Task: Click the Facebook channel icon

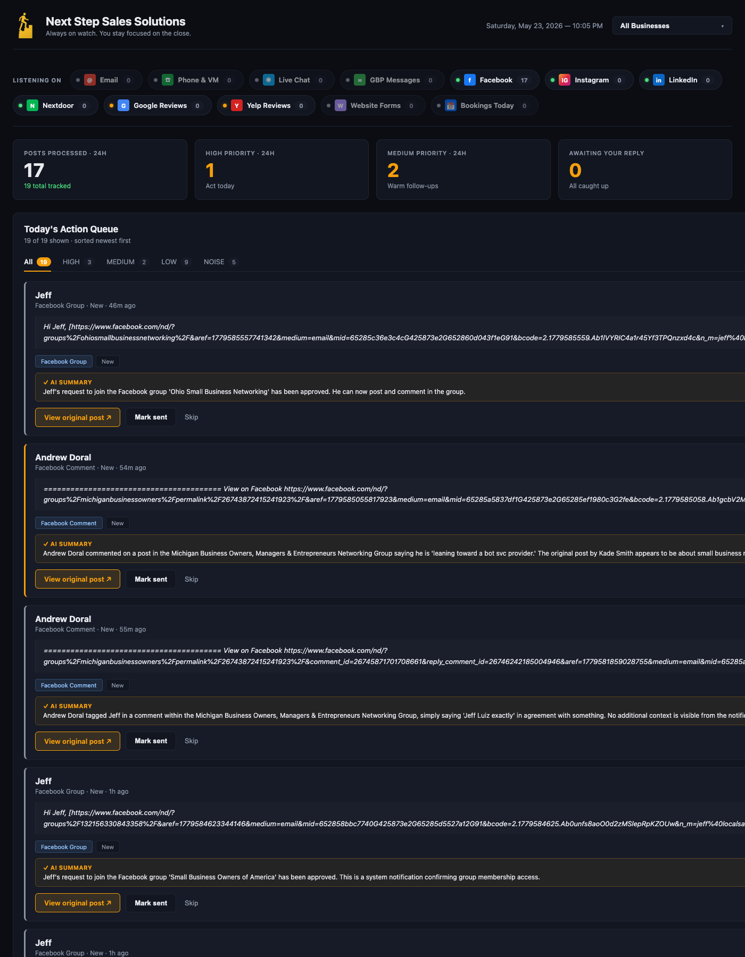Action: tap(470, 80)
